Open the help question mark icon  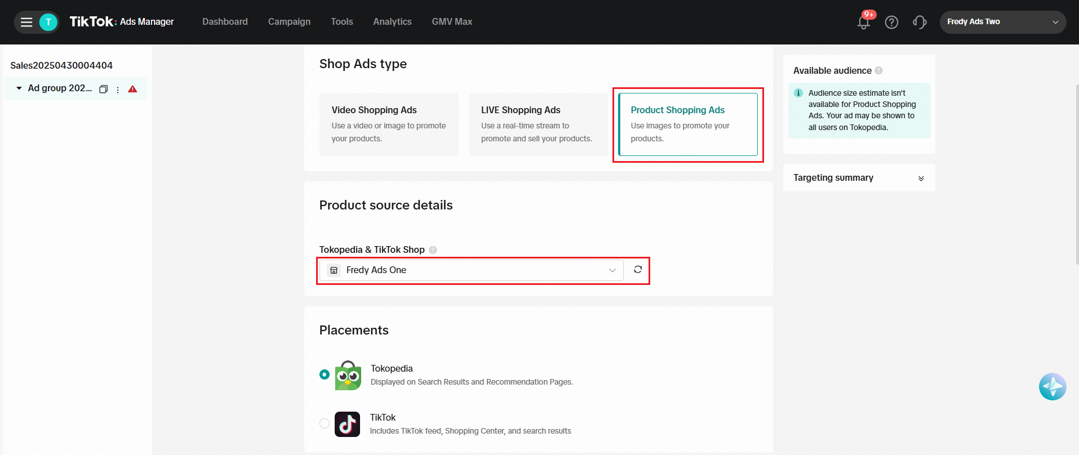(891, 23)
